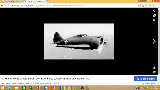160x90 pixels.
Task: Open a new browser tab
Action: [x=49, y=2]
